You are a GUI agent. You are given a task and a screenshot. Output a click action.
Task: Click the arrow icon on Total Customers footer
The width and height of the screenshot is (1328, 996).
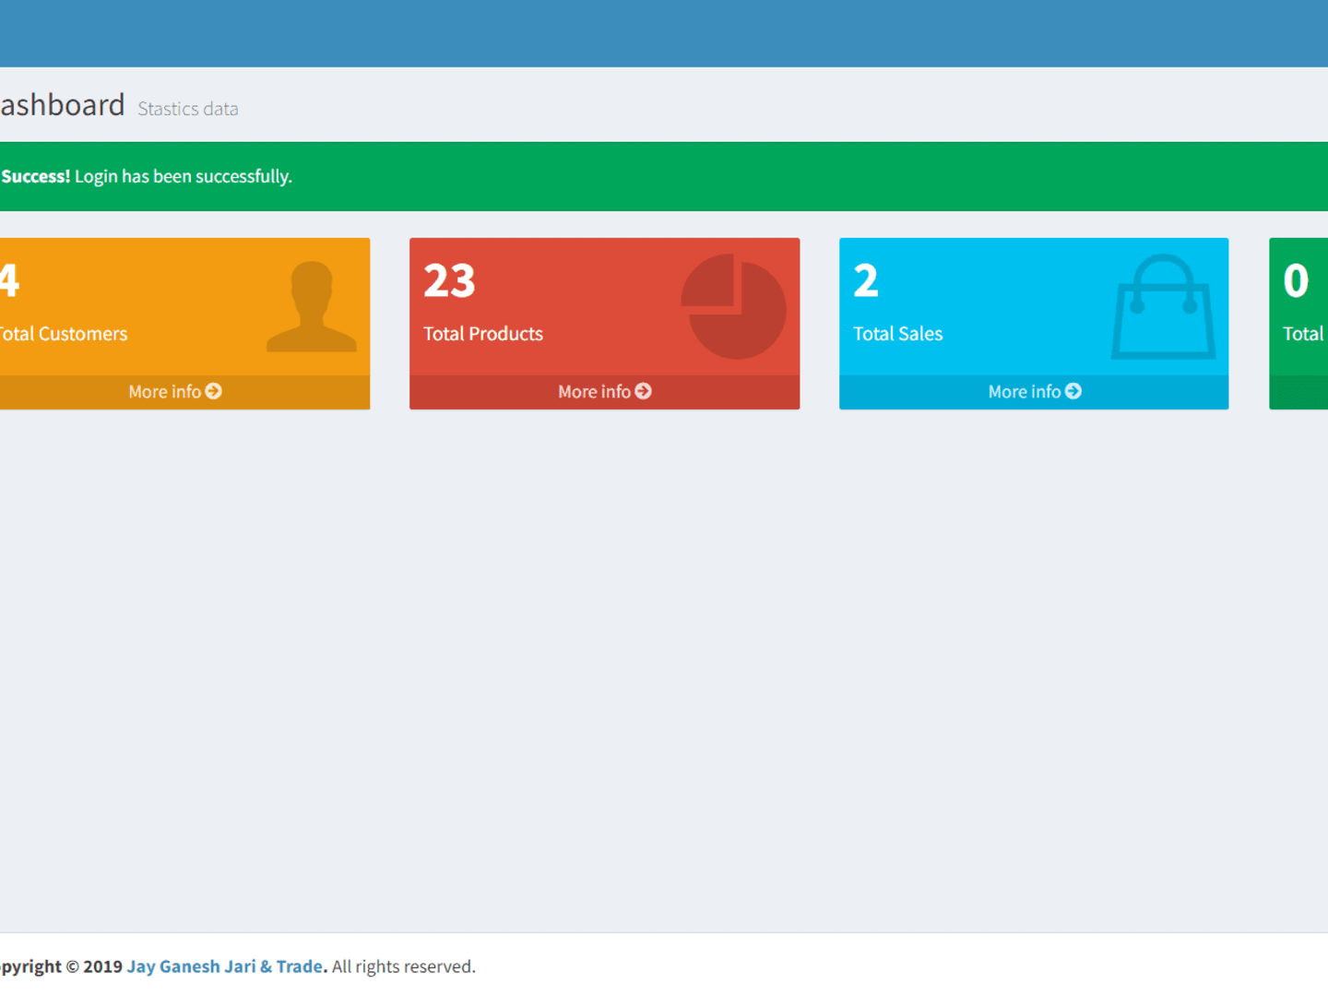pos(214,391)
